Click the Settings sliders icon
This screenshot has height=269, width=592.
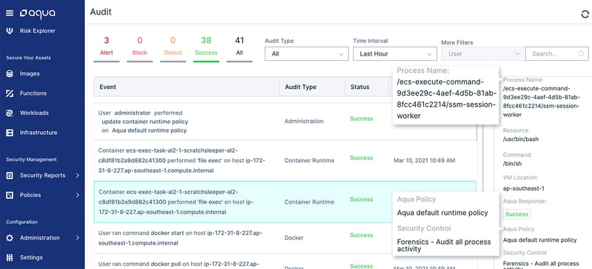[x=10, y=258]
